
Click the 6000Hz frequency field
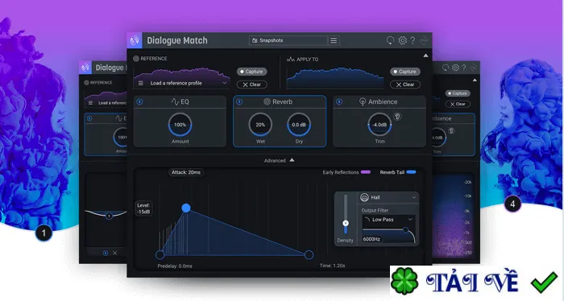point(372,239)
